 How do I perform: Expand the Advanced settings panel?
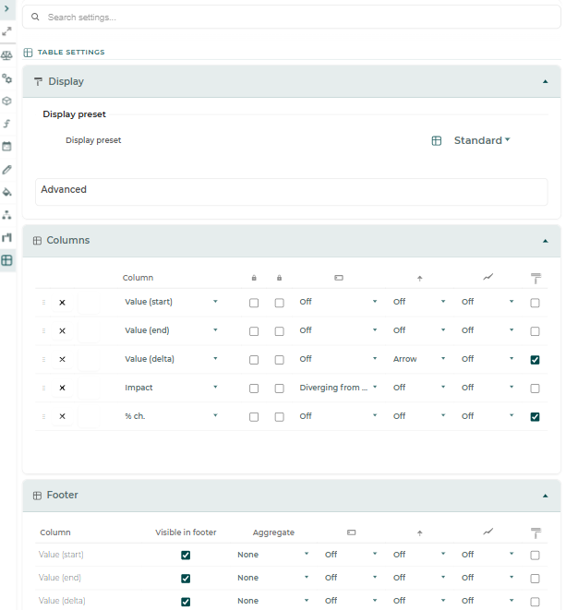tap(292, 192)
